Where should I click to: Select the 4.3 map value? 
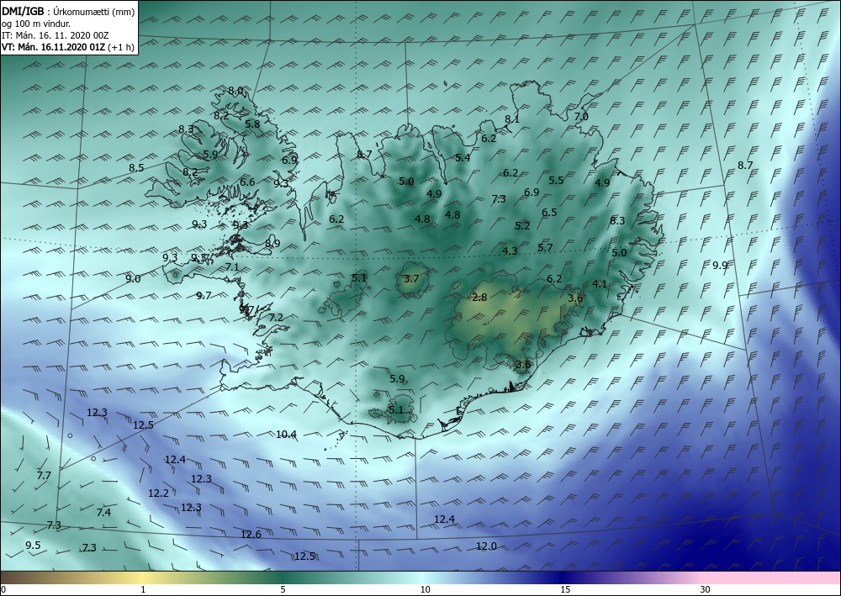click(510, 251)
